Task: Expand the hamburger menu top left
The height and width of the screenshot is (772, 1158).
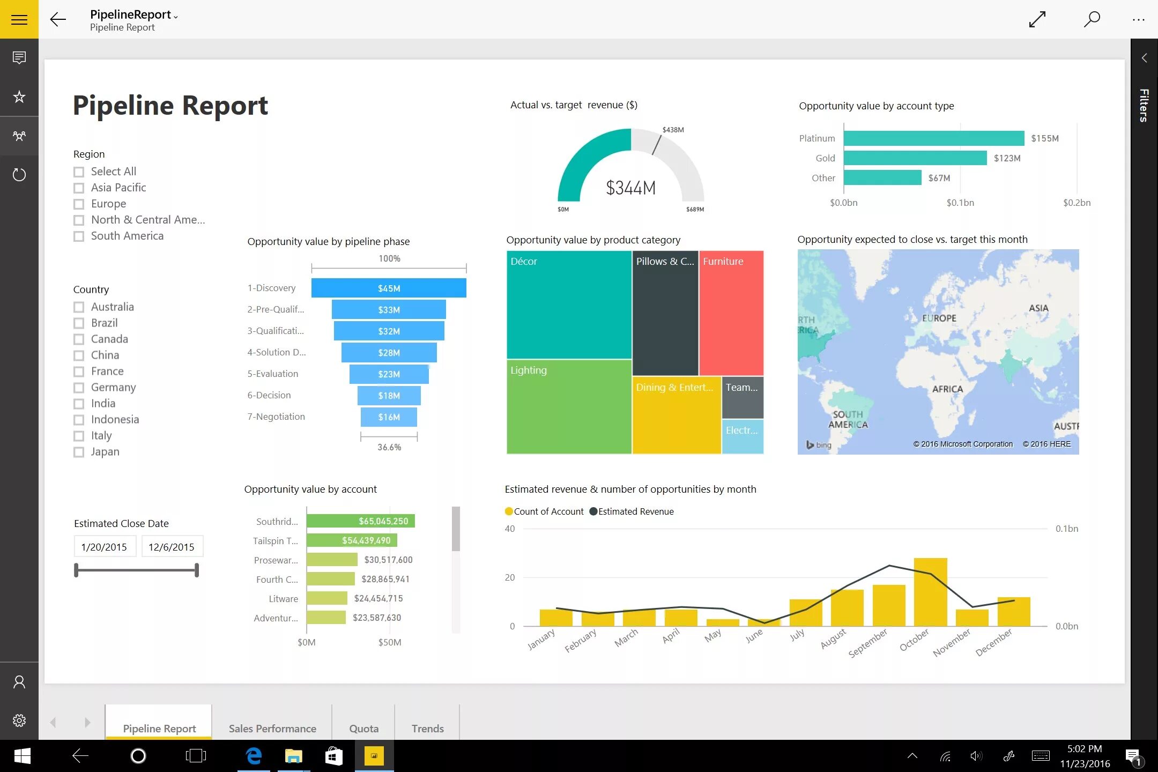Action: pos(19,19)
